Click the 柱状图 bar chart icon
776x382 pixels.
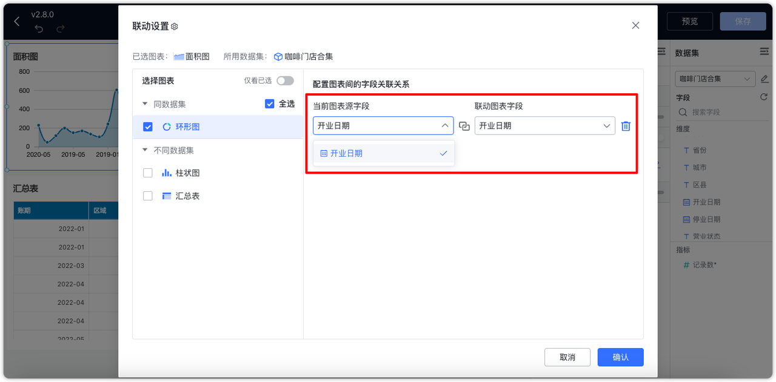point(166,173)
